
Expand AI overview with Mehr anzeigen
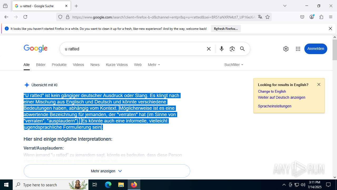[x=107, y=171]
